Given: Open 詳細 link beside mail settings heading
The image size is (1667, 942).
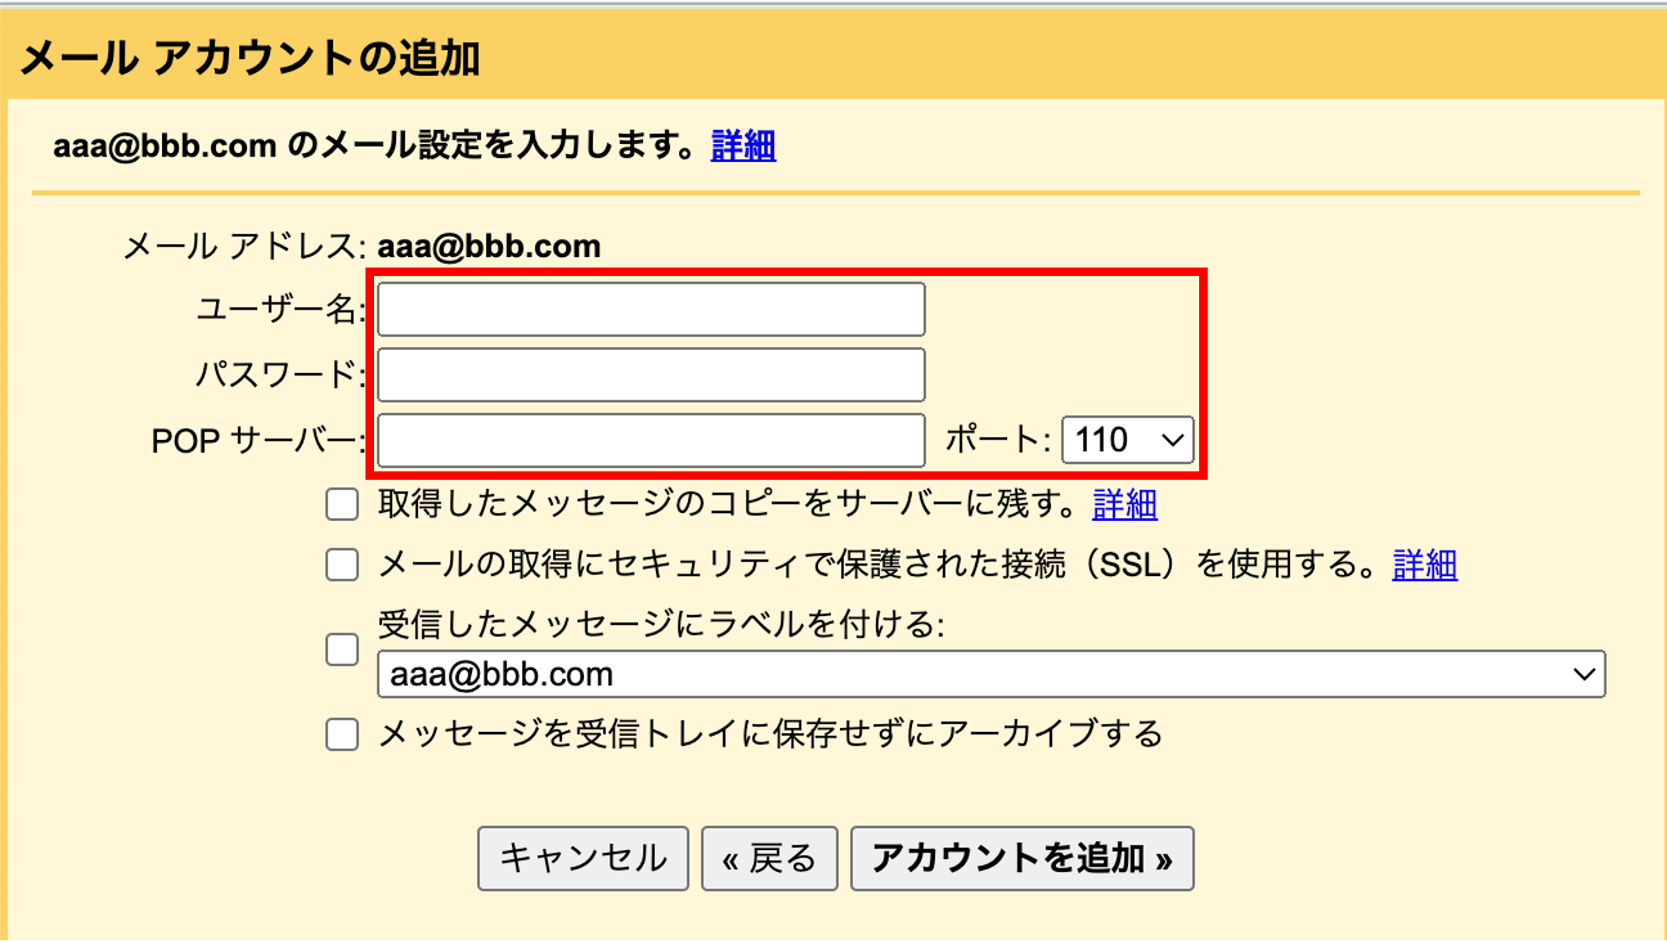Looking at the screenshot, I should 743,145.
